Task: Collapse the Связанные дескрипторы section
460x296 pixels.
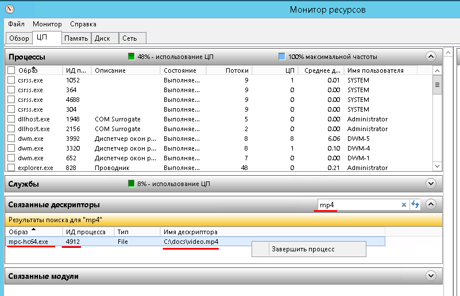Action: coord(431,204)
